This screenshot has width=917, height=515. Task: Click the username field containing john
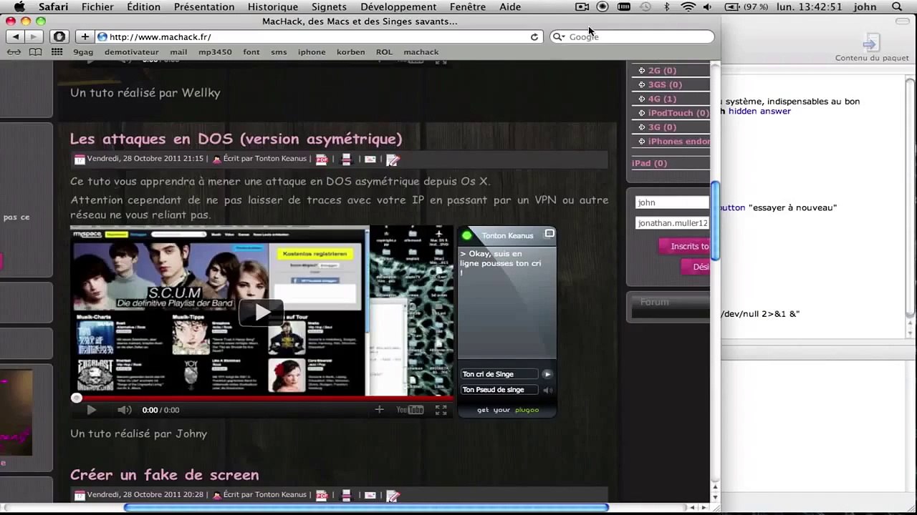click(x=672, y=202)
